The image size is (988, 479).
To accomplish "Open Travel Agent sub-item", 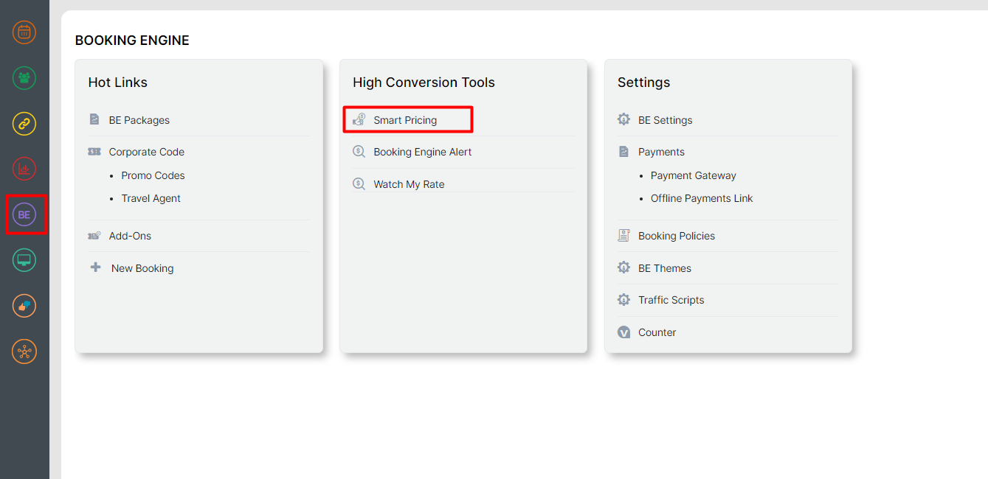I will point(151,198).
